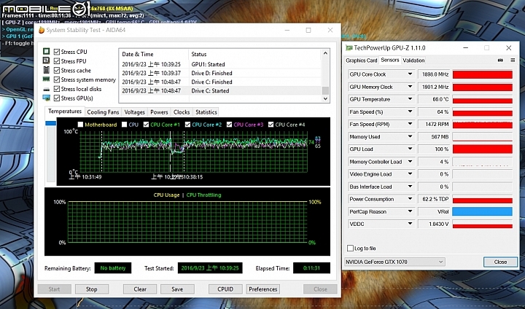Click GPU-Z title bar app icon
The height and width of the screenshot is (309, 525).
349,48
